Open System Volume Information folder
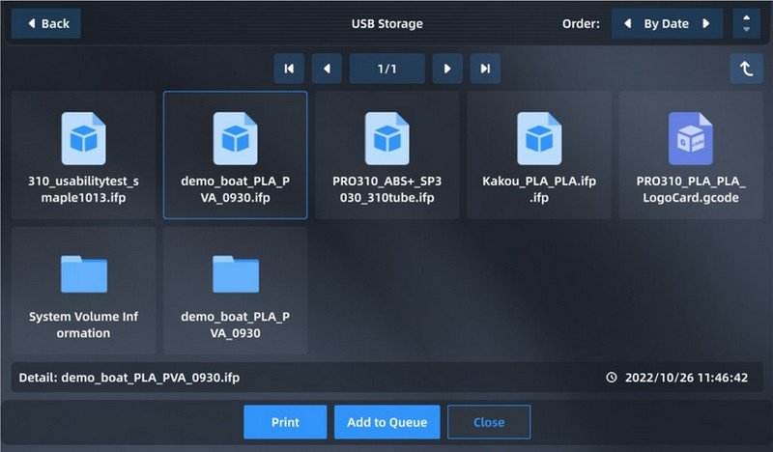This screenshot has width=773, height=452. (83, 291)
